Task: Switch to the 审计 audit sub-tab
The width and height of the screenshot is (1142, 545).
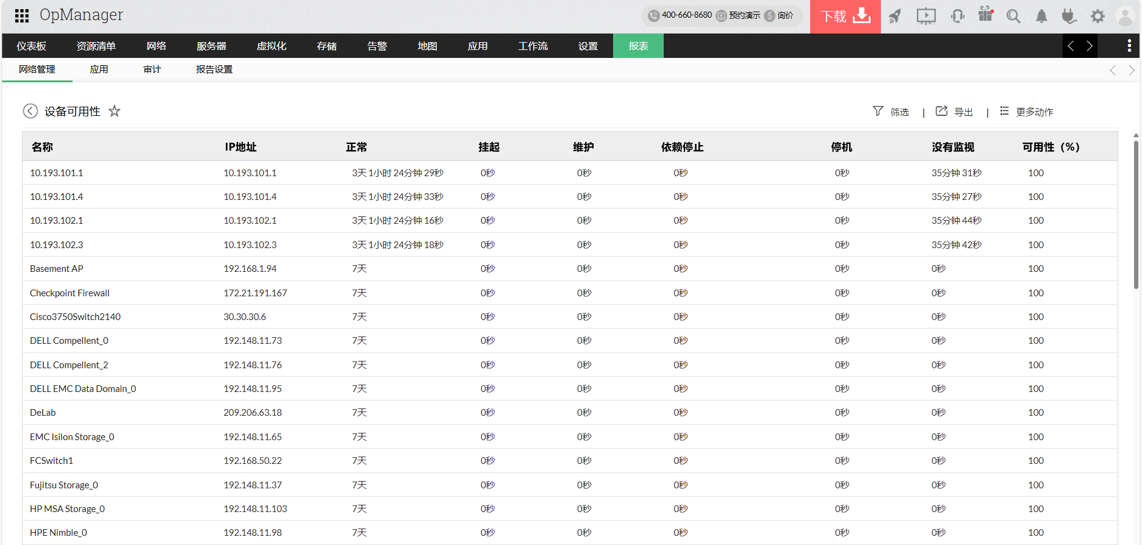Action: (152, 69)
